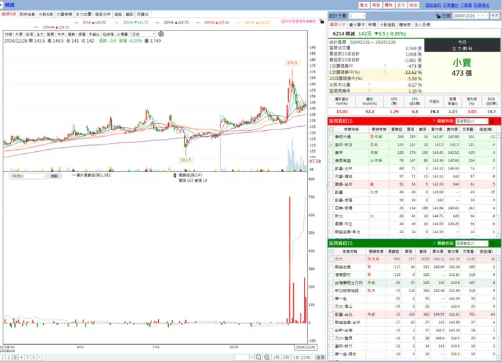Screen dimensions: 502x362
Task: Open the 新聞 tab in right panel
Action: pyautogui.click(x=372, y=24)
